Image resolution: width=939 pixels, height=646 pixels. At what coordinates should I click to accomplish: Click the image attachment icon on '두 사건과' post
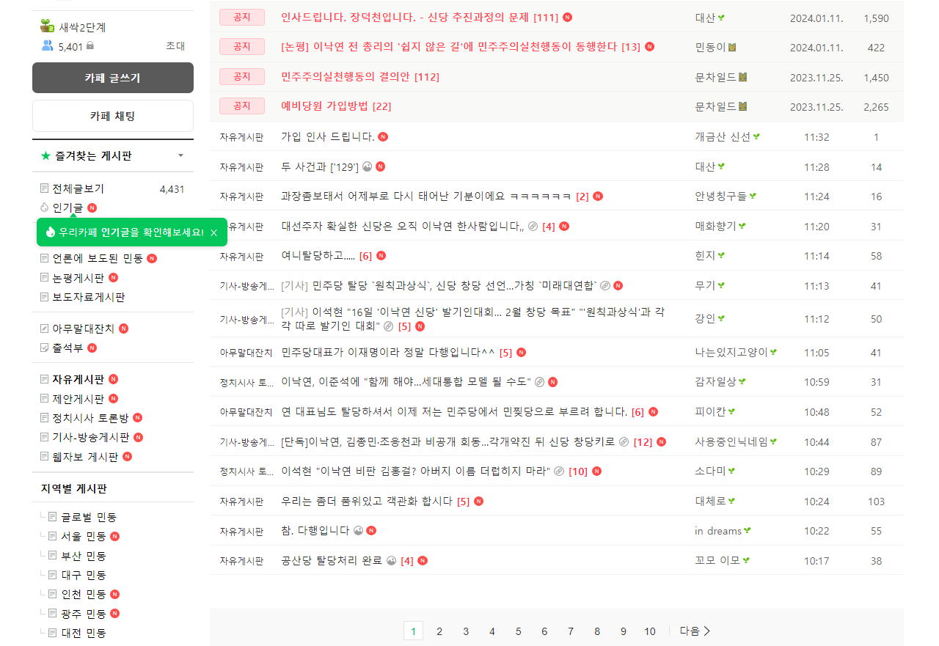tap(368, 166)
